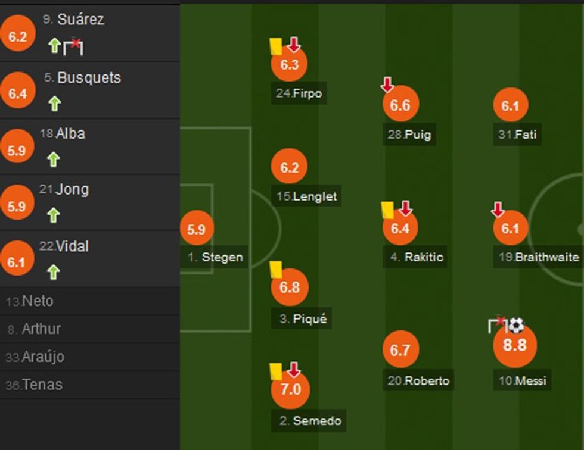Screen dimensions: 584x450
Task: Open the Araújo bench entry
Action: (x=42, y=357)
